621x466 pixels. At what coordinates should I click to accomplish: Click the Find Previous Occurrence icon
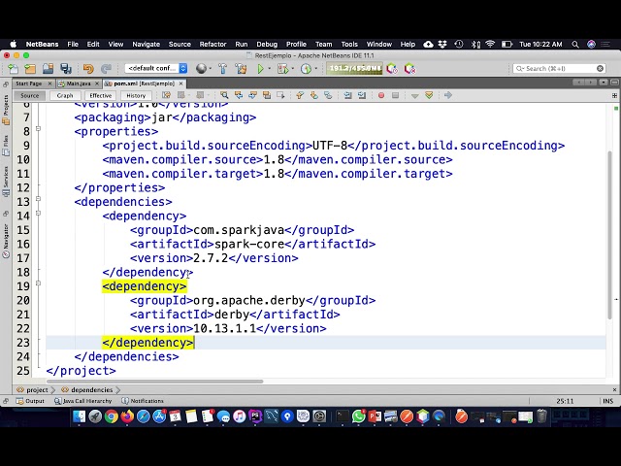point(239,95)
